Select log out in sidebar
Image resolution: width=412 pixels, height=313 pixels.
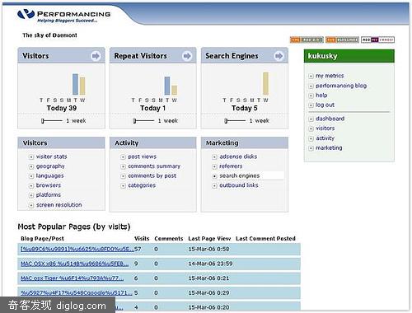click(325, 105)
